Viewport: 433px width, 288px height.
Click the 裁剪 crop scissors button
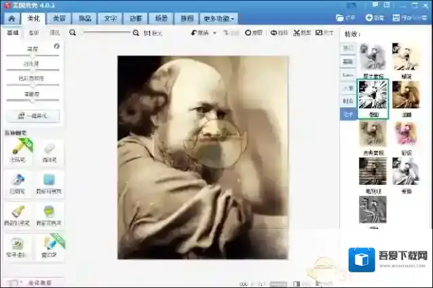(302, 33)
